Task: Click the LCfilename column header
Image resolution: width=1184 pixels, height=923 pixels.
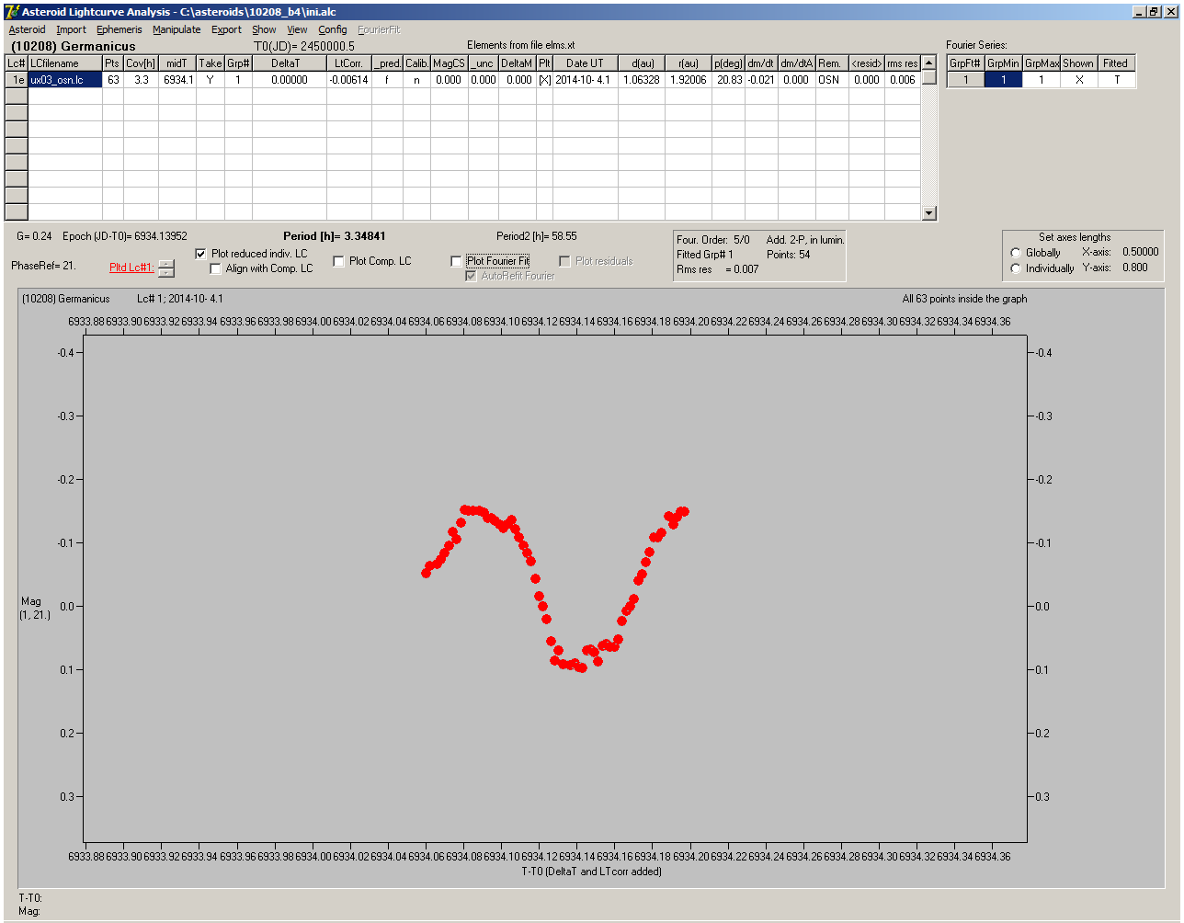Action: pos(65,63)
